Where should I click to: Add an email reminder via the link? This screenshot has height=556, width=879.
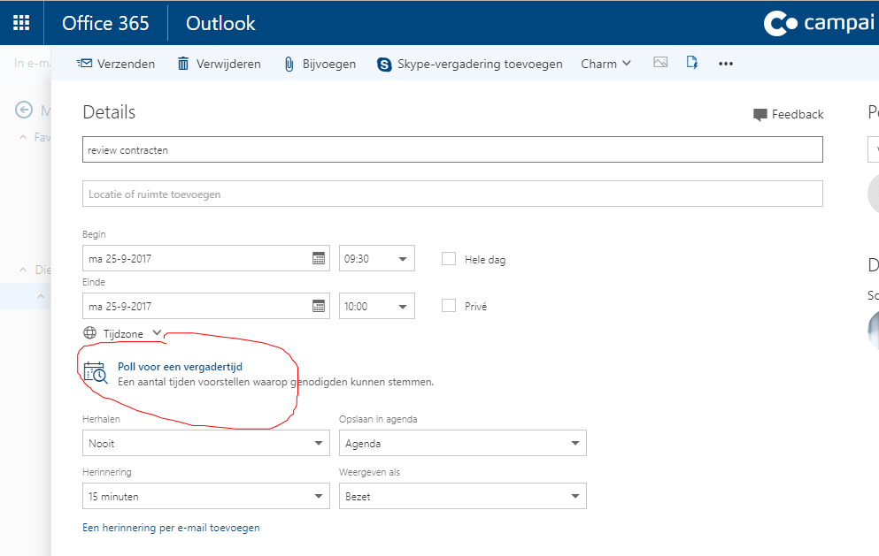point(171,527)
